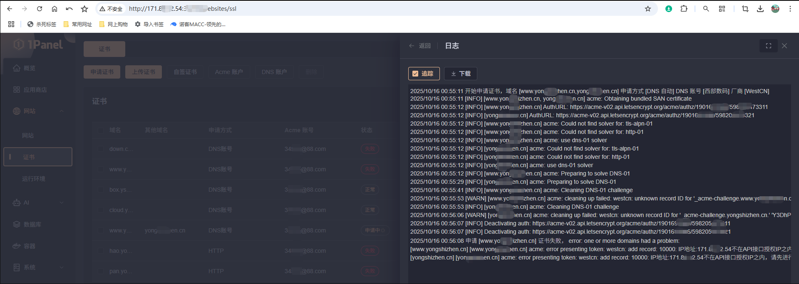Open 容器 in the sidebar
The height and width of the screenshot is (284, 799).
pyautogui.click(x=29, y=246)
